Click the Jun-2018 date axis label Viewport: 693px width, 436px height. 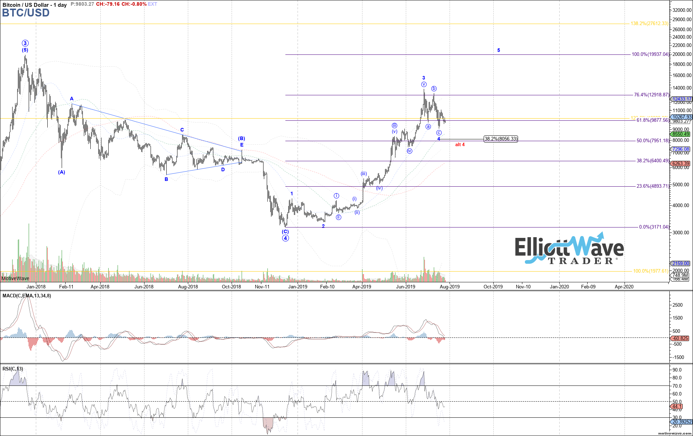pos(144,287)
